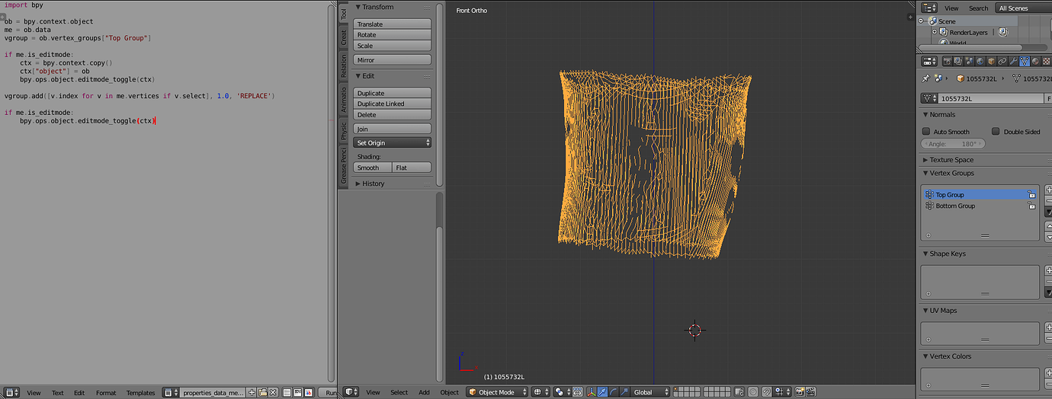The width and height of the screenshot is (1052, 399).
Task: Open the Texture properties tab icon
Action: click(x=1047, y=61)
